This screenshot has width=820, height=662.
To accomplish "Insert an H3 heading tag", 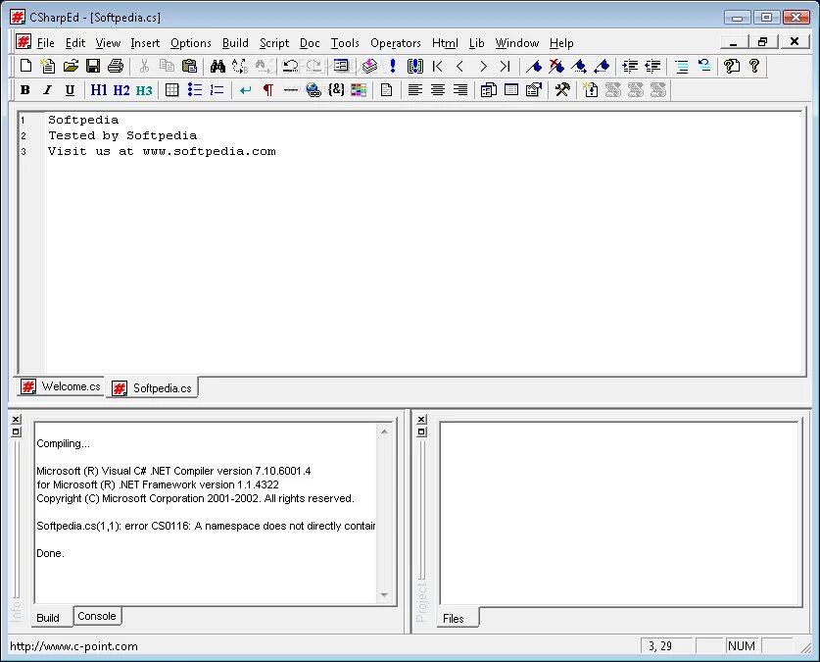I will click(x=144, y=90).
